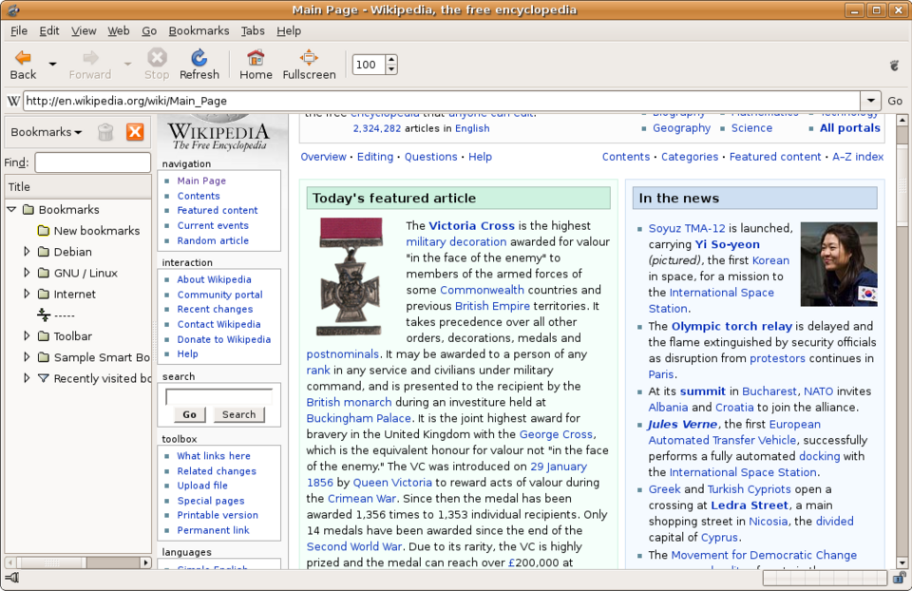Image resolution: width=912 pixels, height=591 pixels.
Task: Close the bookmarks sidebar with orange X
Action: tap(135, 132)
